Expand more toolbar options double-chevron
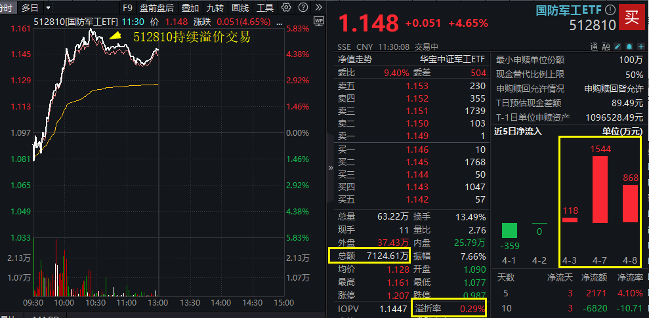Screen dimensions: 649x318 (x=318, y=7)
